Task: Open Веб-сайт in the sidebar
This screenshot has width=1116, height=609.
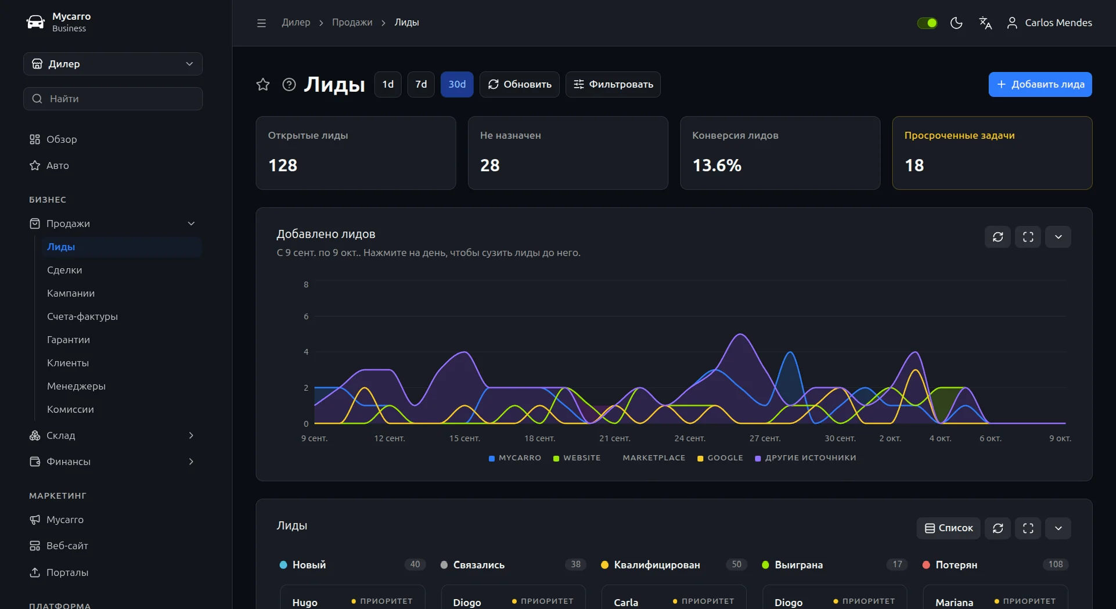Action: (x=113, y=546)
